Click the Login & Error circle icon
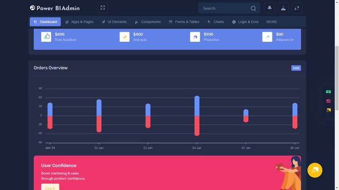339x190 pixels. tap(234, 22)
